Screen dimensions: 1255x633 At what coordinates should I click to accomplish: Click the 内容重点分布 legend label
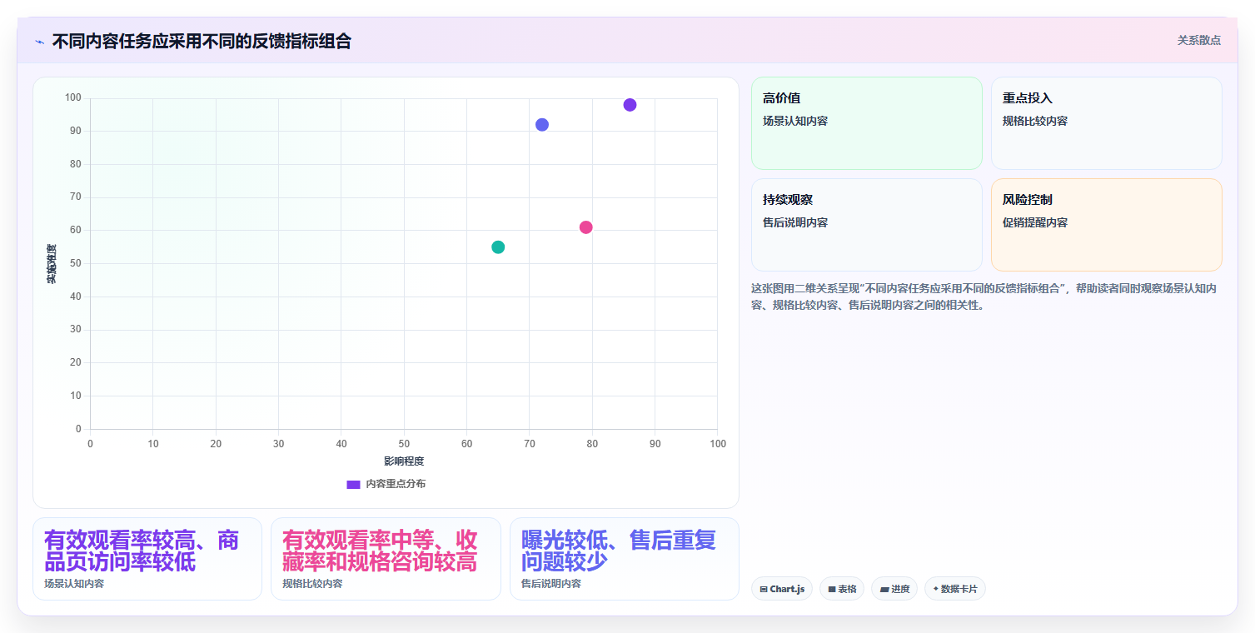[x=396, y=484]
